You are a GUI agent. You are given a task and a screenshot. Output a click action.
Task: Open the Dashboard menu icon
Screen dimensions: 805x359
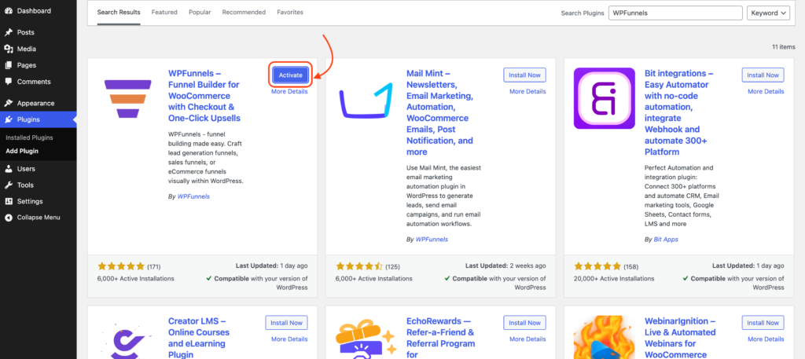click(8, 11)
